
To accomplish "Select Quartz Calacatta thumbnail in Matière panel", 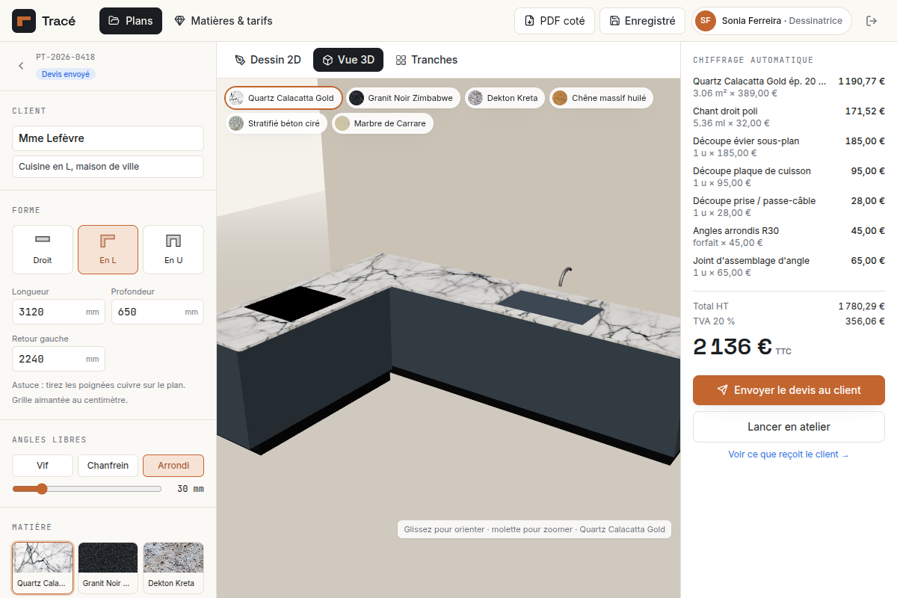I will (43, 568).
